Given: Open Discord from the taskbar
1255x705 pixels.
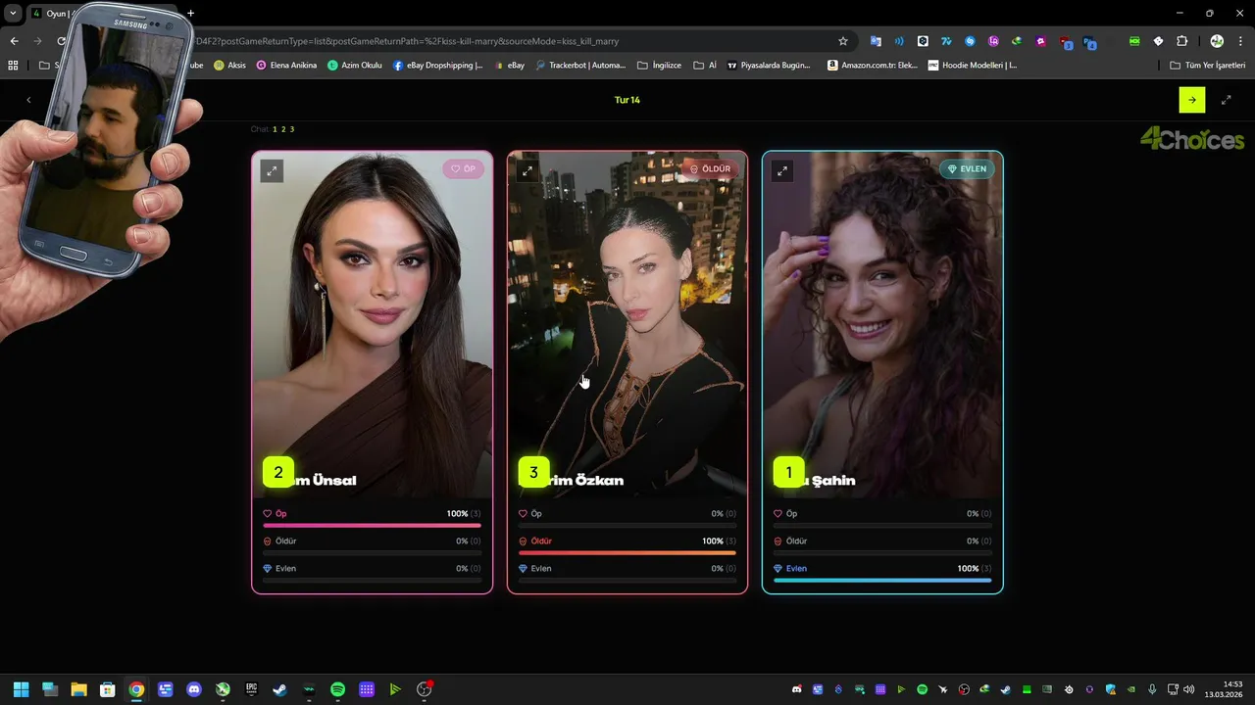Looking at the screenshot, I should click(194, 689).
